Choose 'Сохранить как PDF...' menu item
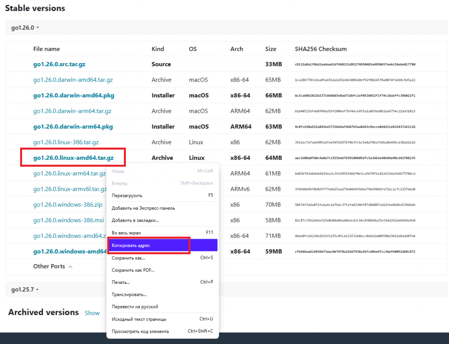Image resolution: width=449 pixels, height=344 pixels. [133, 270]
